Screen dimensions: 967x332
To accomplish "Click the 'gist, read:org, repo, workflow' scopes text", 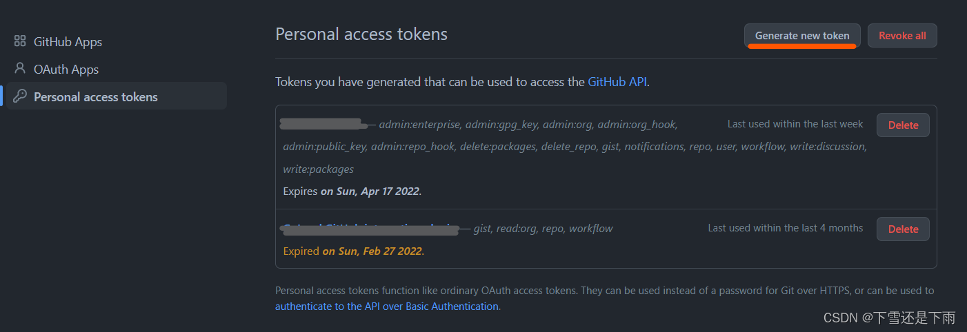I will coord(543,229).
